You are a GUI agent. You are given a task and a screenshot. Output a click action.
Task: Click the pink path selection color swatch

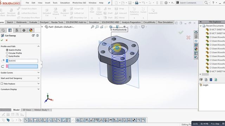7,66
